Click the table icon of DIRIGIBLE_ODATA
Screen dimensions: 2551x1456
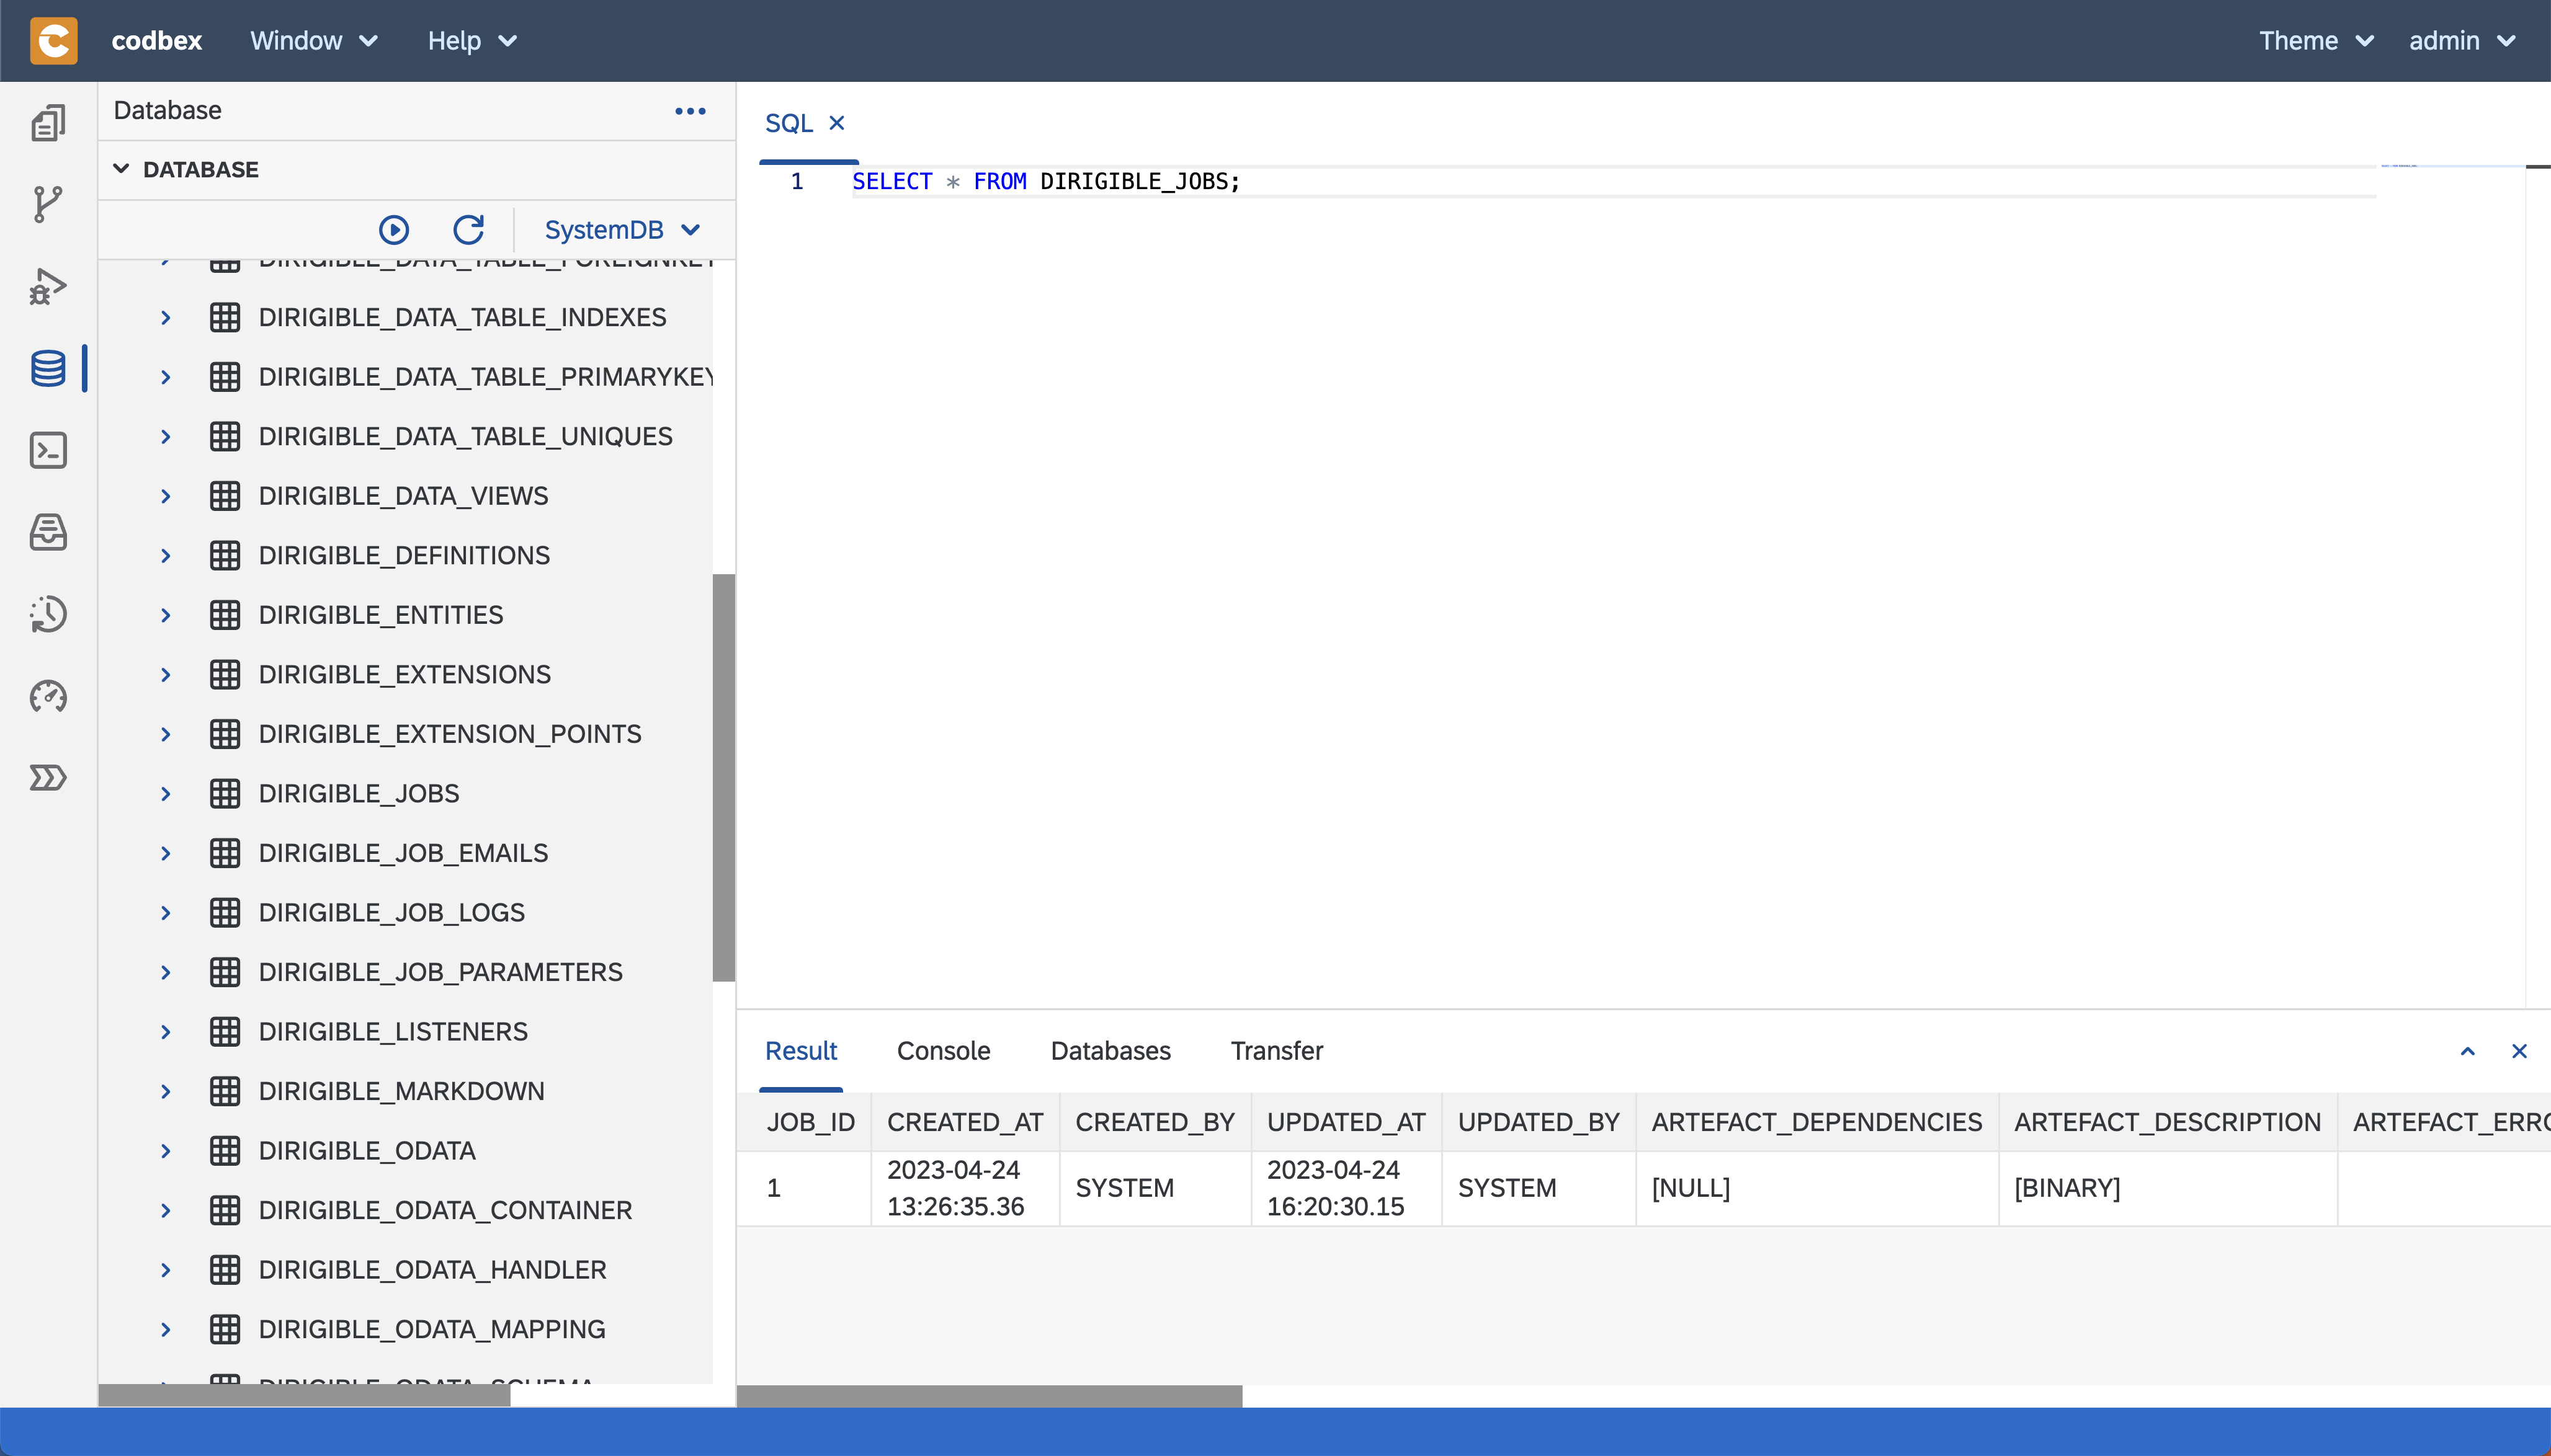225,1151
